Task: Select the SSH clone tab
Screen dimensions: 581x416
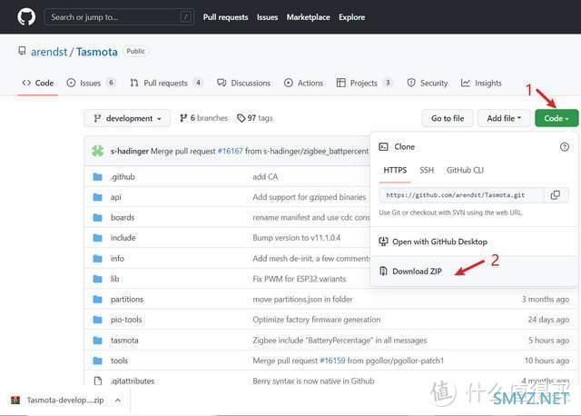Action: [427, 170]
